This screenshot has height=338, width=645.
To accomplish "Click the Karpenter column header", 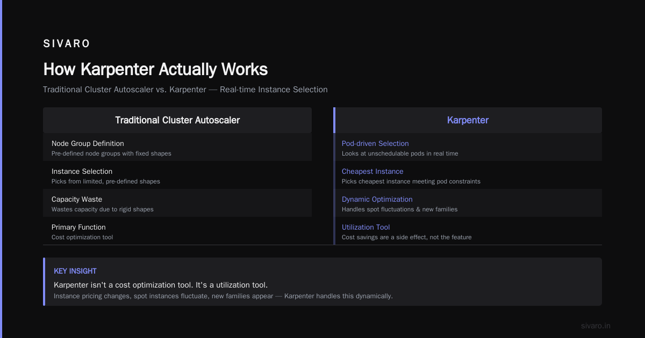I will click(x=468, y=120).
